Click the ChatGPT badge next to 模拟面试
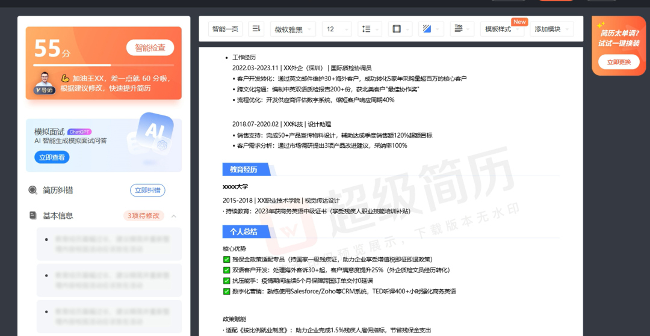 click(x=79, y=132)
